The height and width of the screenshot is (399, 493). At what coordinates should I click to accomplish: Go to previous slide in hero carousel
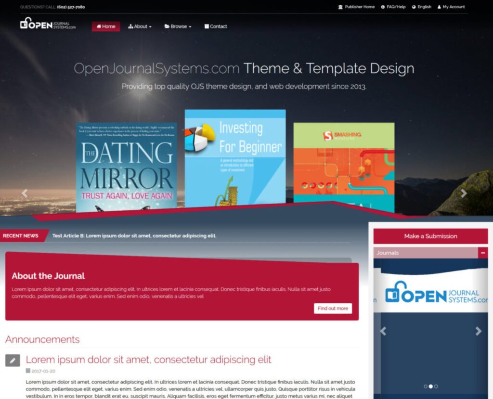[x=25, y=193]
